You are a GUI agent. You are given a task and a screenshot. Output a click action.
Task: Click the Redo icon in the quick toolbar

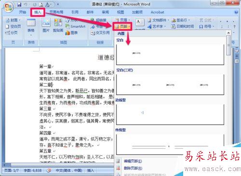tap(35, 4)
